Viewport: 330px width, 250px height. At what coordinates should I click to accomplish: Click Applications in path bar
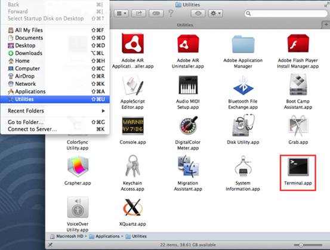(x=104, y=236)
